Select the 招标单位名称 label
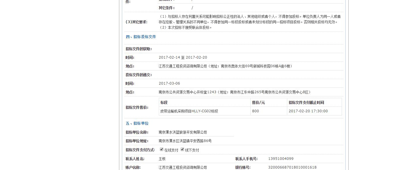 [137, 132]
